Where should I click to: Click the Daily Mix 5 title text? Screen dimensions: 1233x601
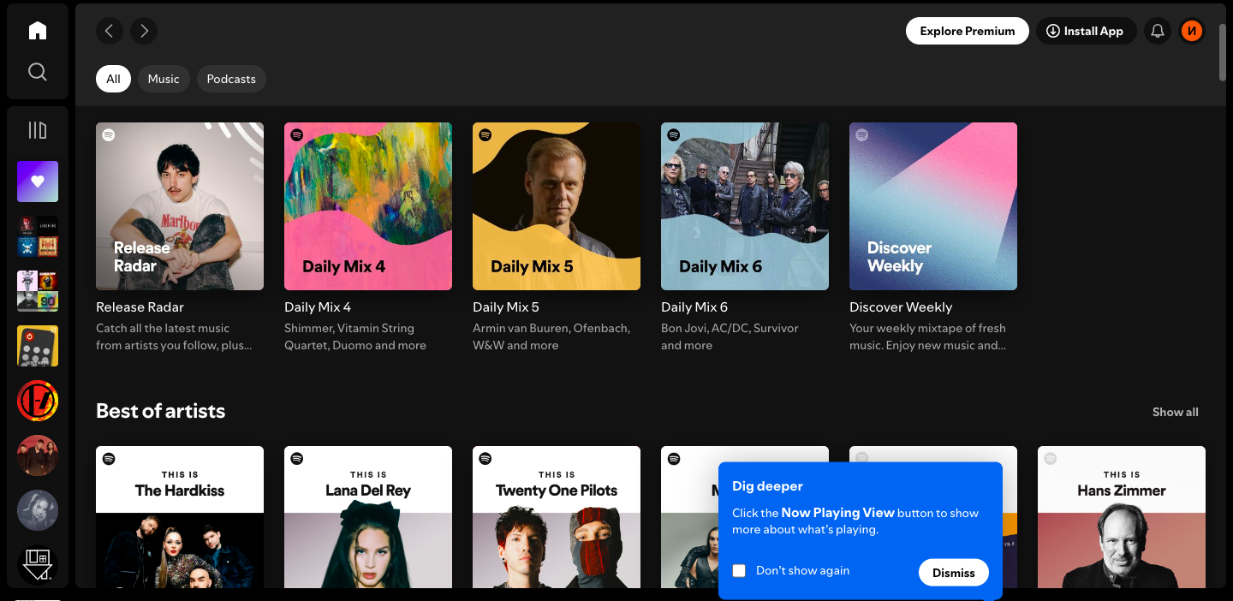(506, 307)
